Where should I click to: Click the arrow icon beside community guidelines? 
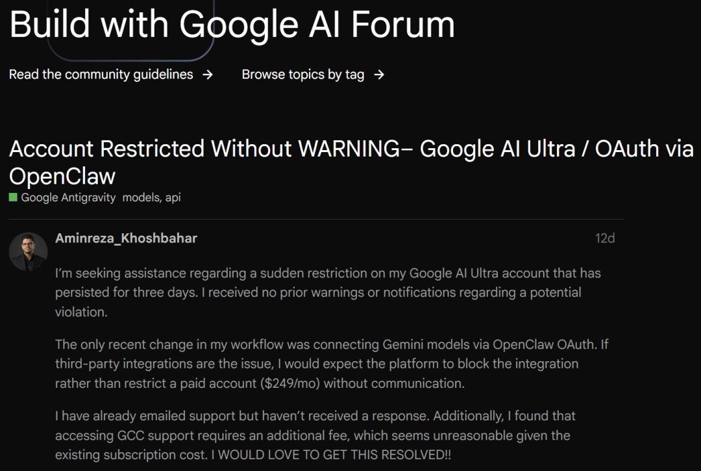tap(208, 75)
